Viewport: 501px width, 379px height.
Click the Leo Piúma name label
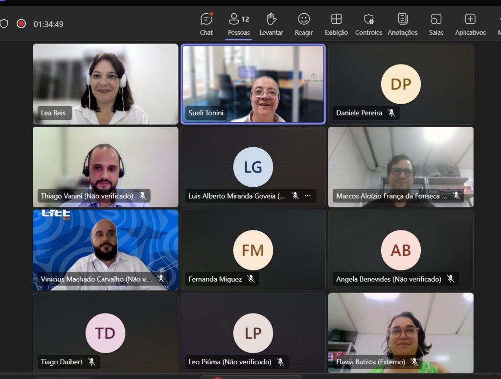[229, 362]
